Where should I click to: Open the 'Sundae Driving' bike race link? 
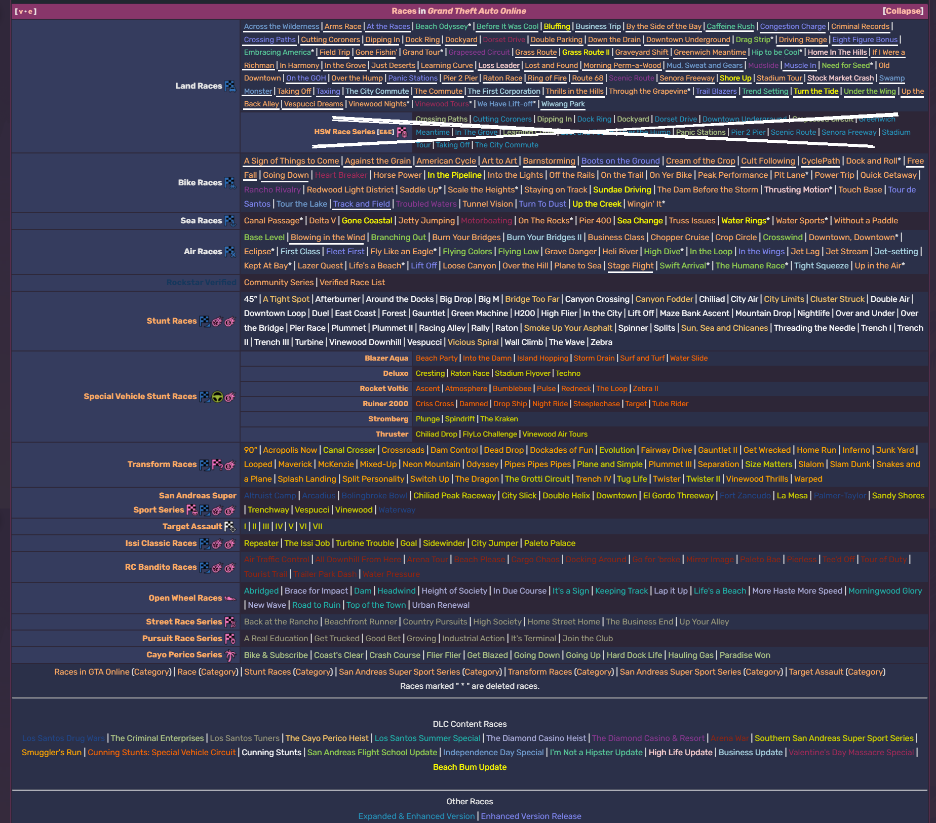coord(622,190)
